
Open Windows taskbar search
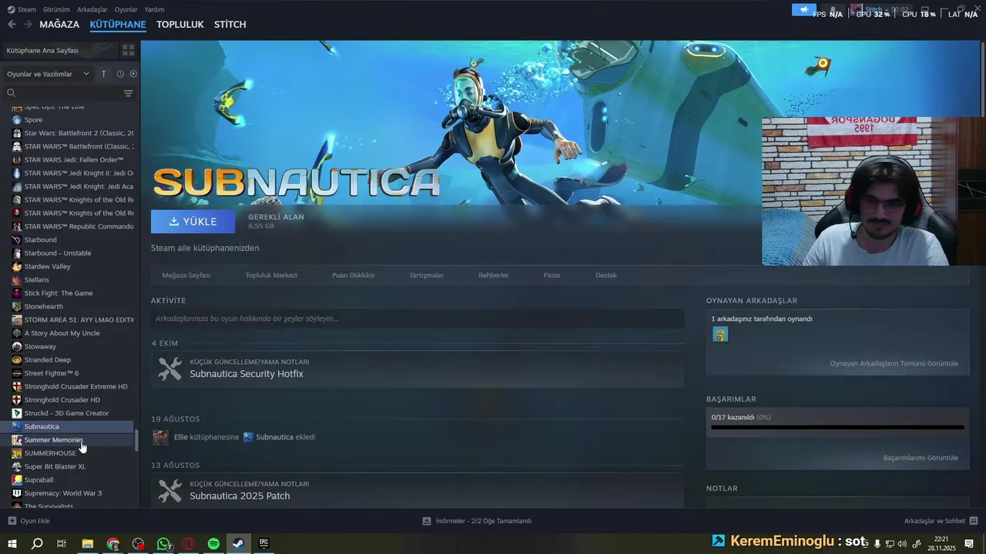pyautogui.click(x=37, y=543)
